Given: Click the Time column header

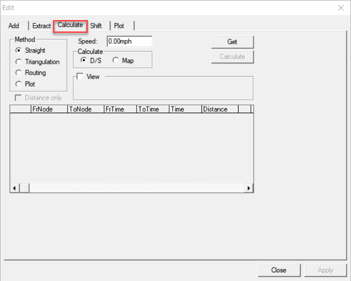Looking at the screenshot, I should tap(186, 109).
